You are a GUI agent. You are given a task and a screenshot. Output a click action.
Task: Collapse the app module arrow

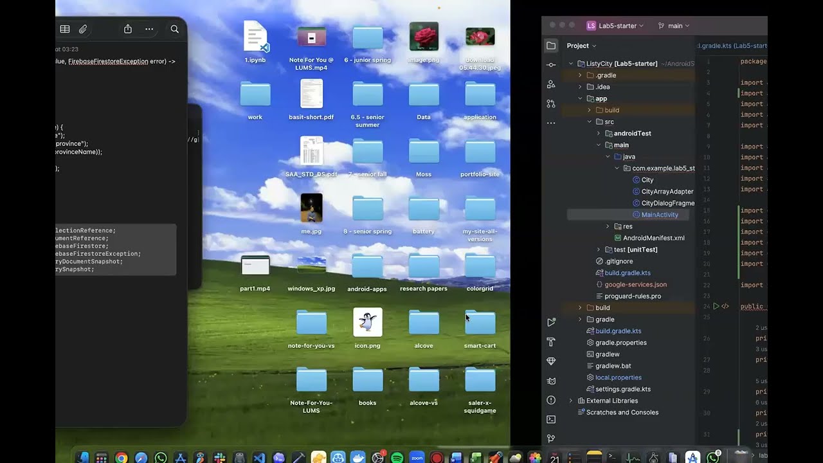tap(580, 98)
